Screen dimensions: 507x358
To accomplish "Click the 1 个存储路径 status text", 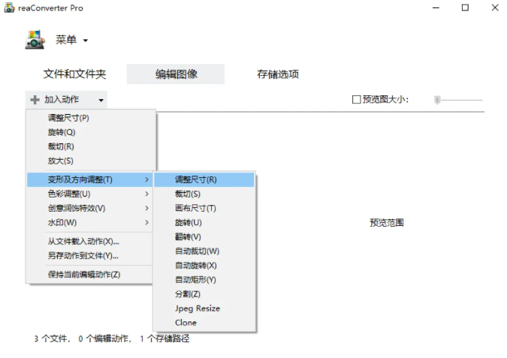I will (x=165, y=338).
